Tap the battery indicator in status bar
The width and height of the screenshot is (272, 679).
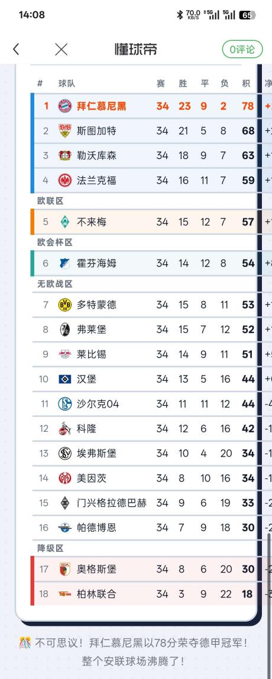[x=248, y=15]
